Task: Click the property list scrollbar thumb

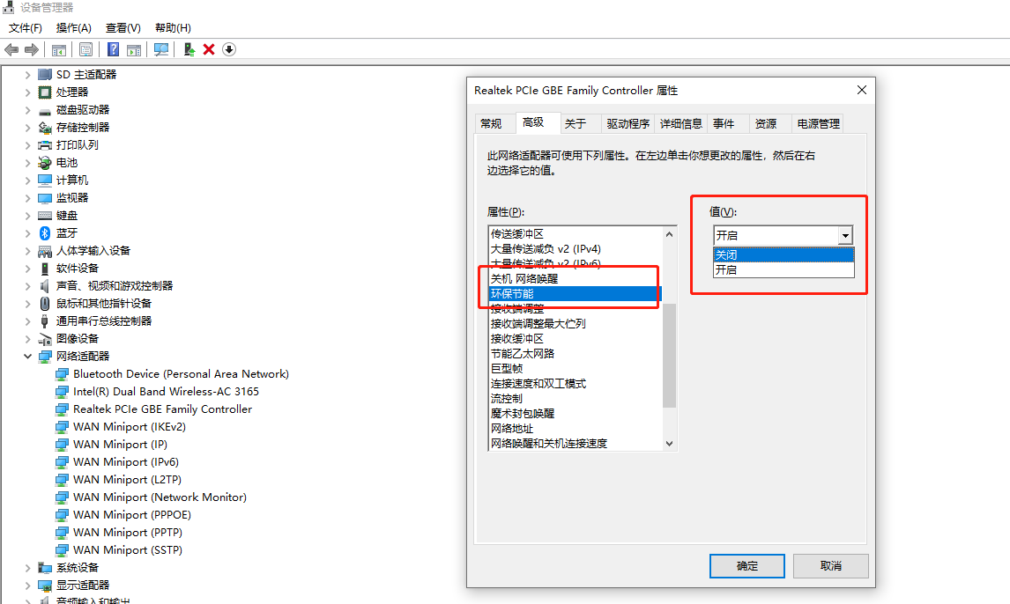Action: [669, 355]
